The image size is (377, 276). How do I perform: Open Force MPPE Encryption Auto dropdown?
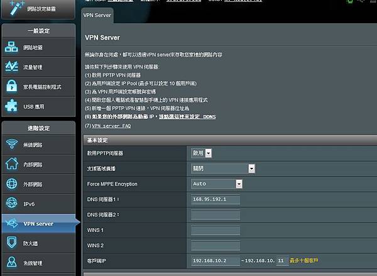pyautogui.click(x=217, y=184)
